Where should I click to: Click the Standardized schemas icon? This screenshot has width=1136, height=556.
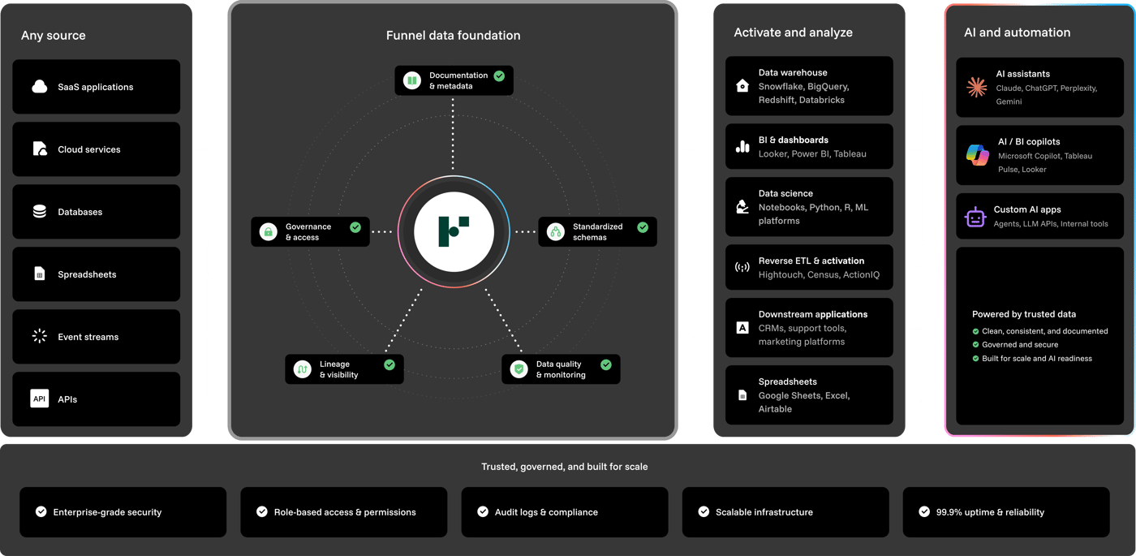pyautogui.click(x=556, y=232)
